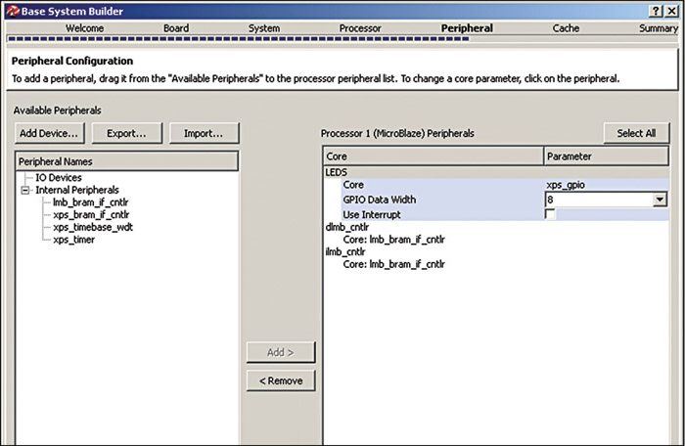Switch to the Processor tab

pyautogui.click(x=360, y=28)
